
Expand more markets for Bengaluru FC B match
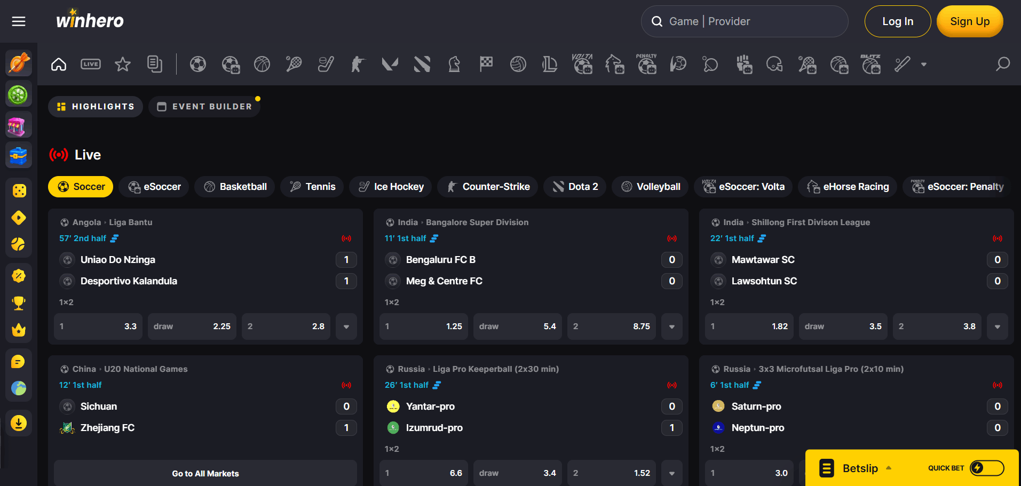[672, 326]
